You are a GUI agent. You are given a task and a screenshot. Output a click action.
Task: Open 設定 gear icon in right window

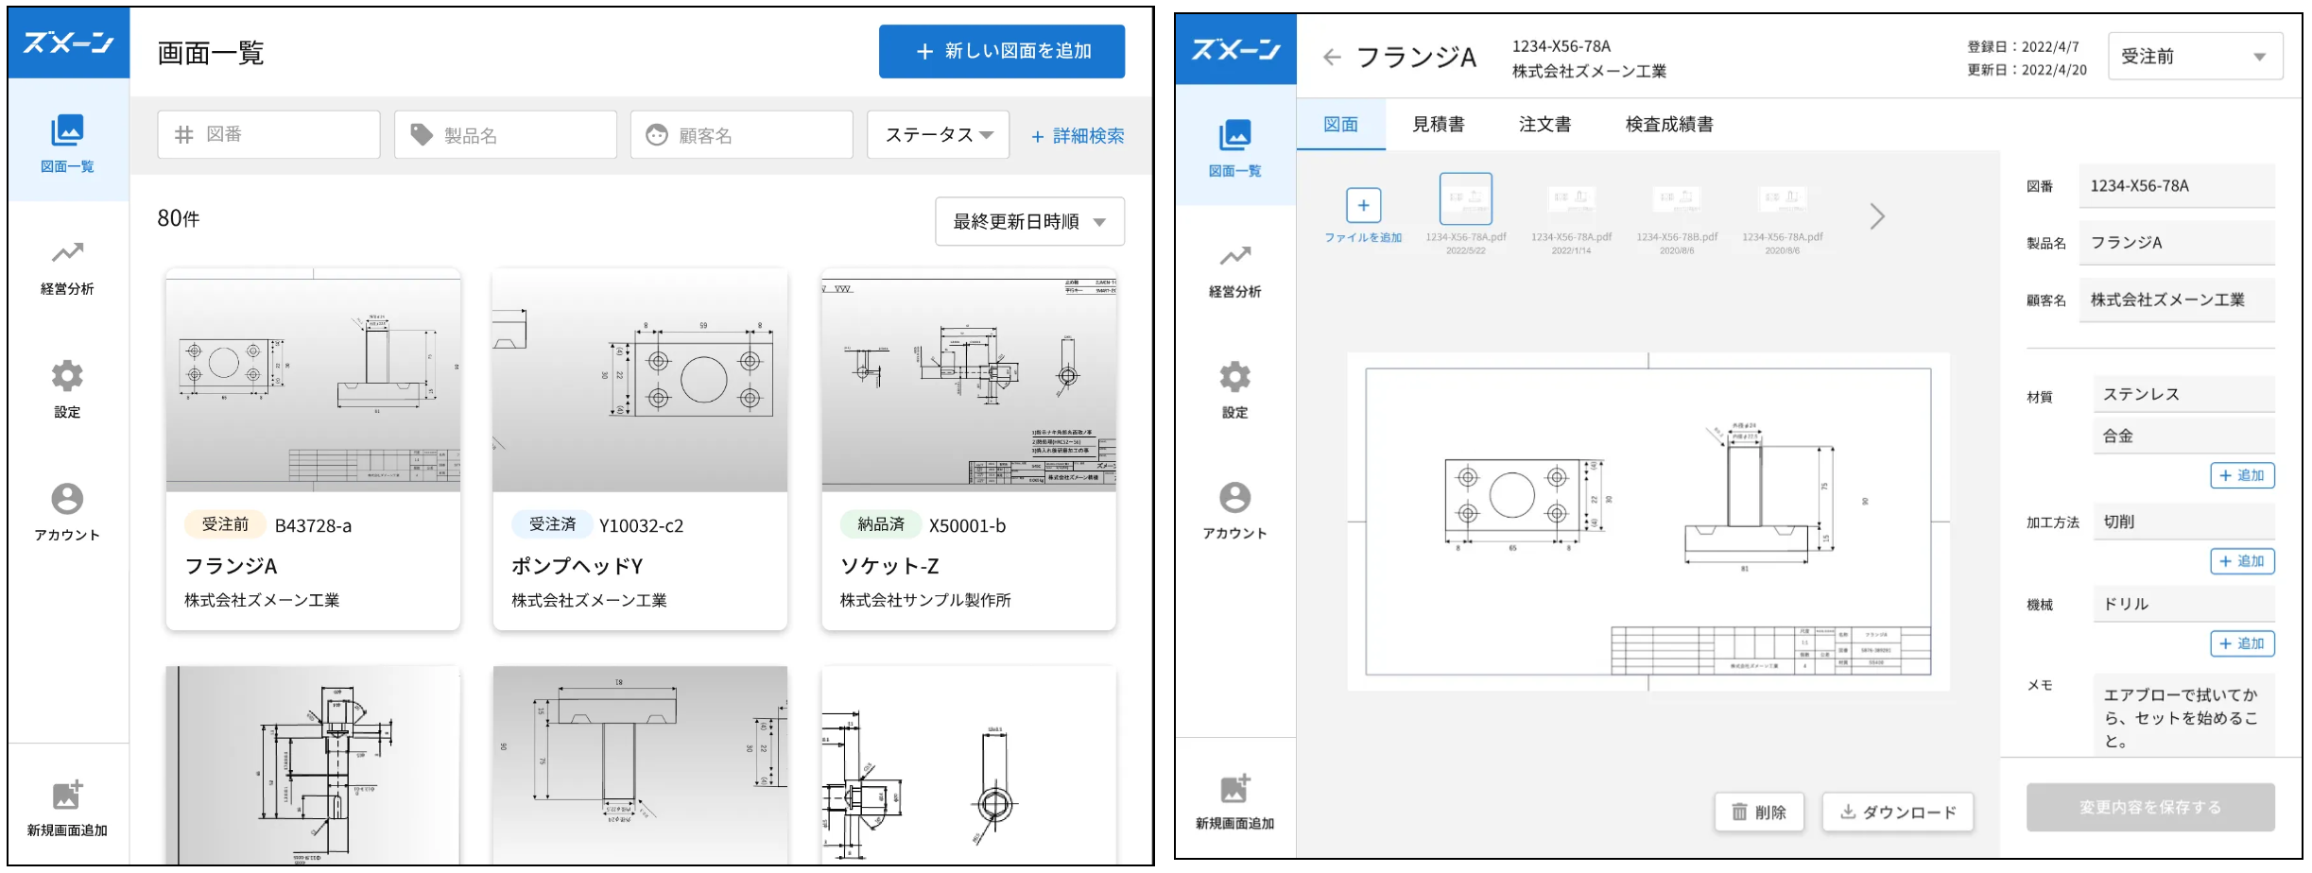click(x=1235, y=377)
